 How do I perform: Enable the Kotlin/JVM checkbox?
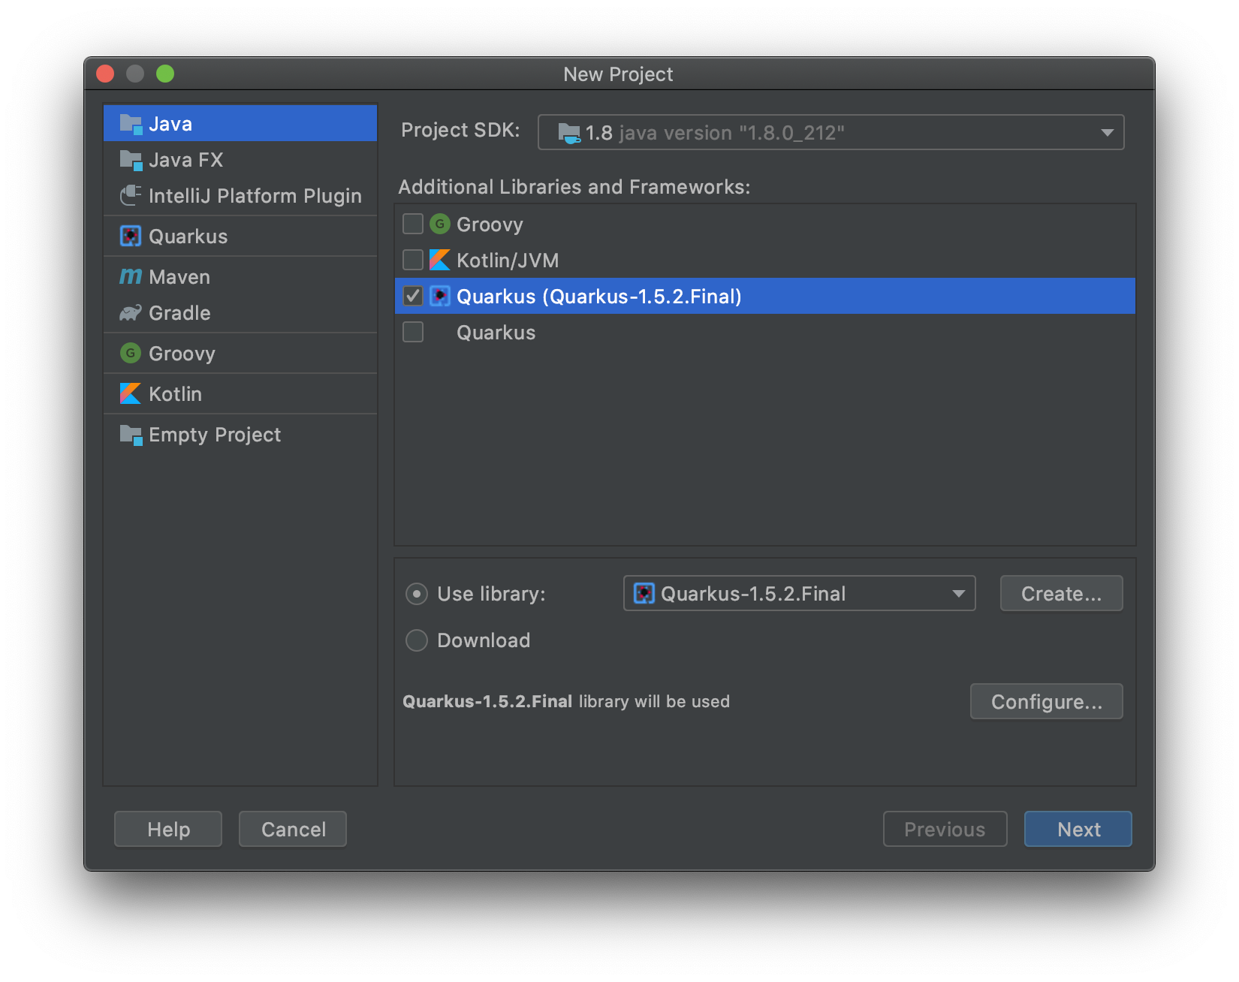tap(413, 260)
